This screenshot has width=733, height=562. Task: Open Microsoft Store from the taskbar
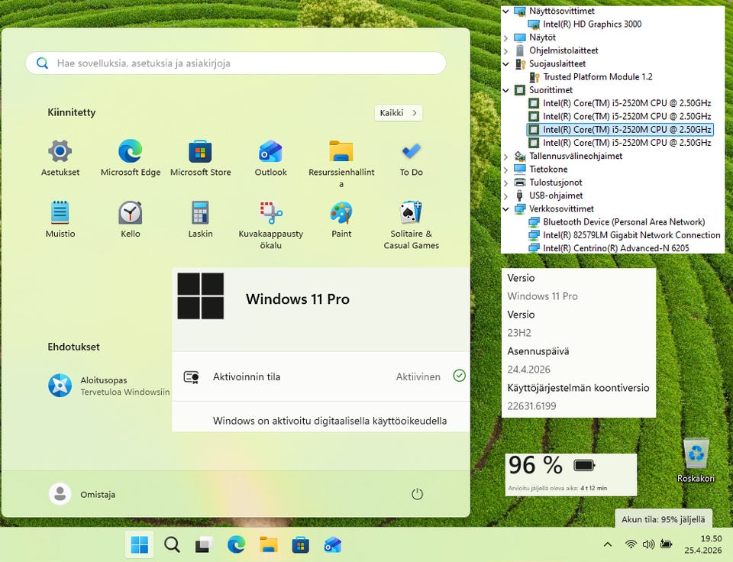(x=300, y=544)
